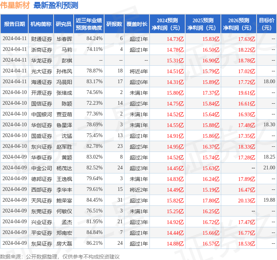Click 2025 forecast value 17.80亿

point(211,200)
